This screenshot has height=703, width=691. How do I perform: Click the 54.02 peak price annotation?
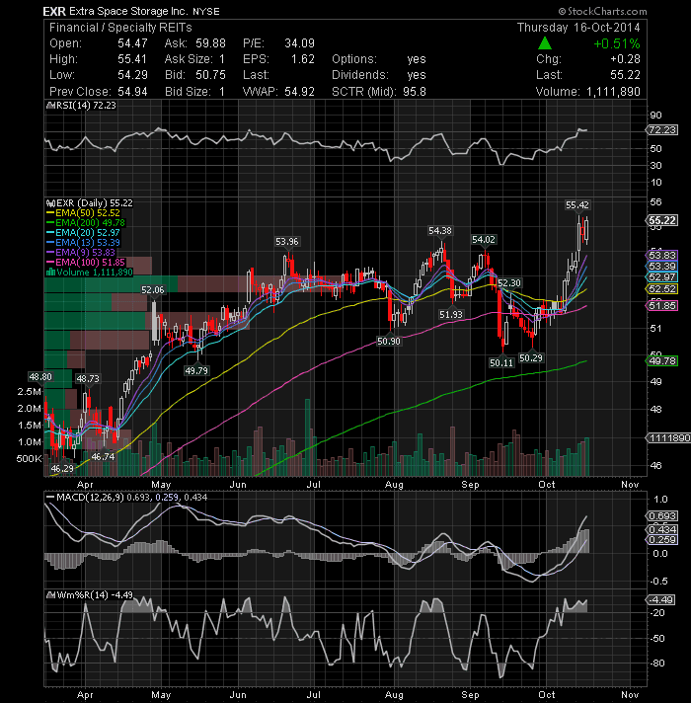(x=484, y=240)
